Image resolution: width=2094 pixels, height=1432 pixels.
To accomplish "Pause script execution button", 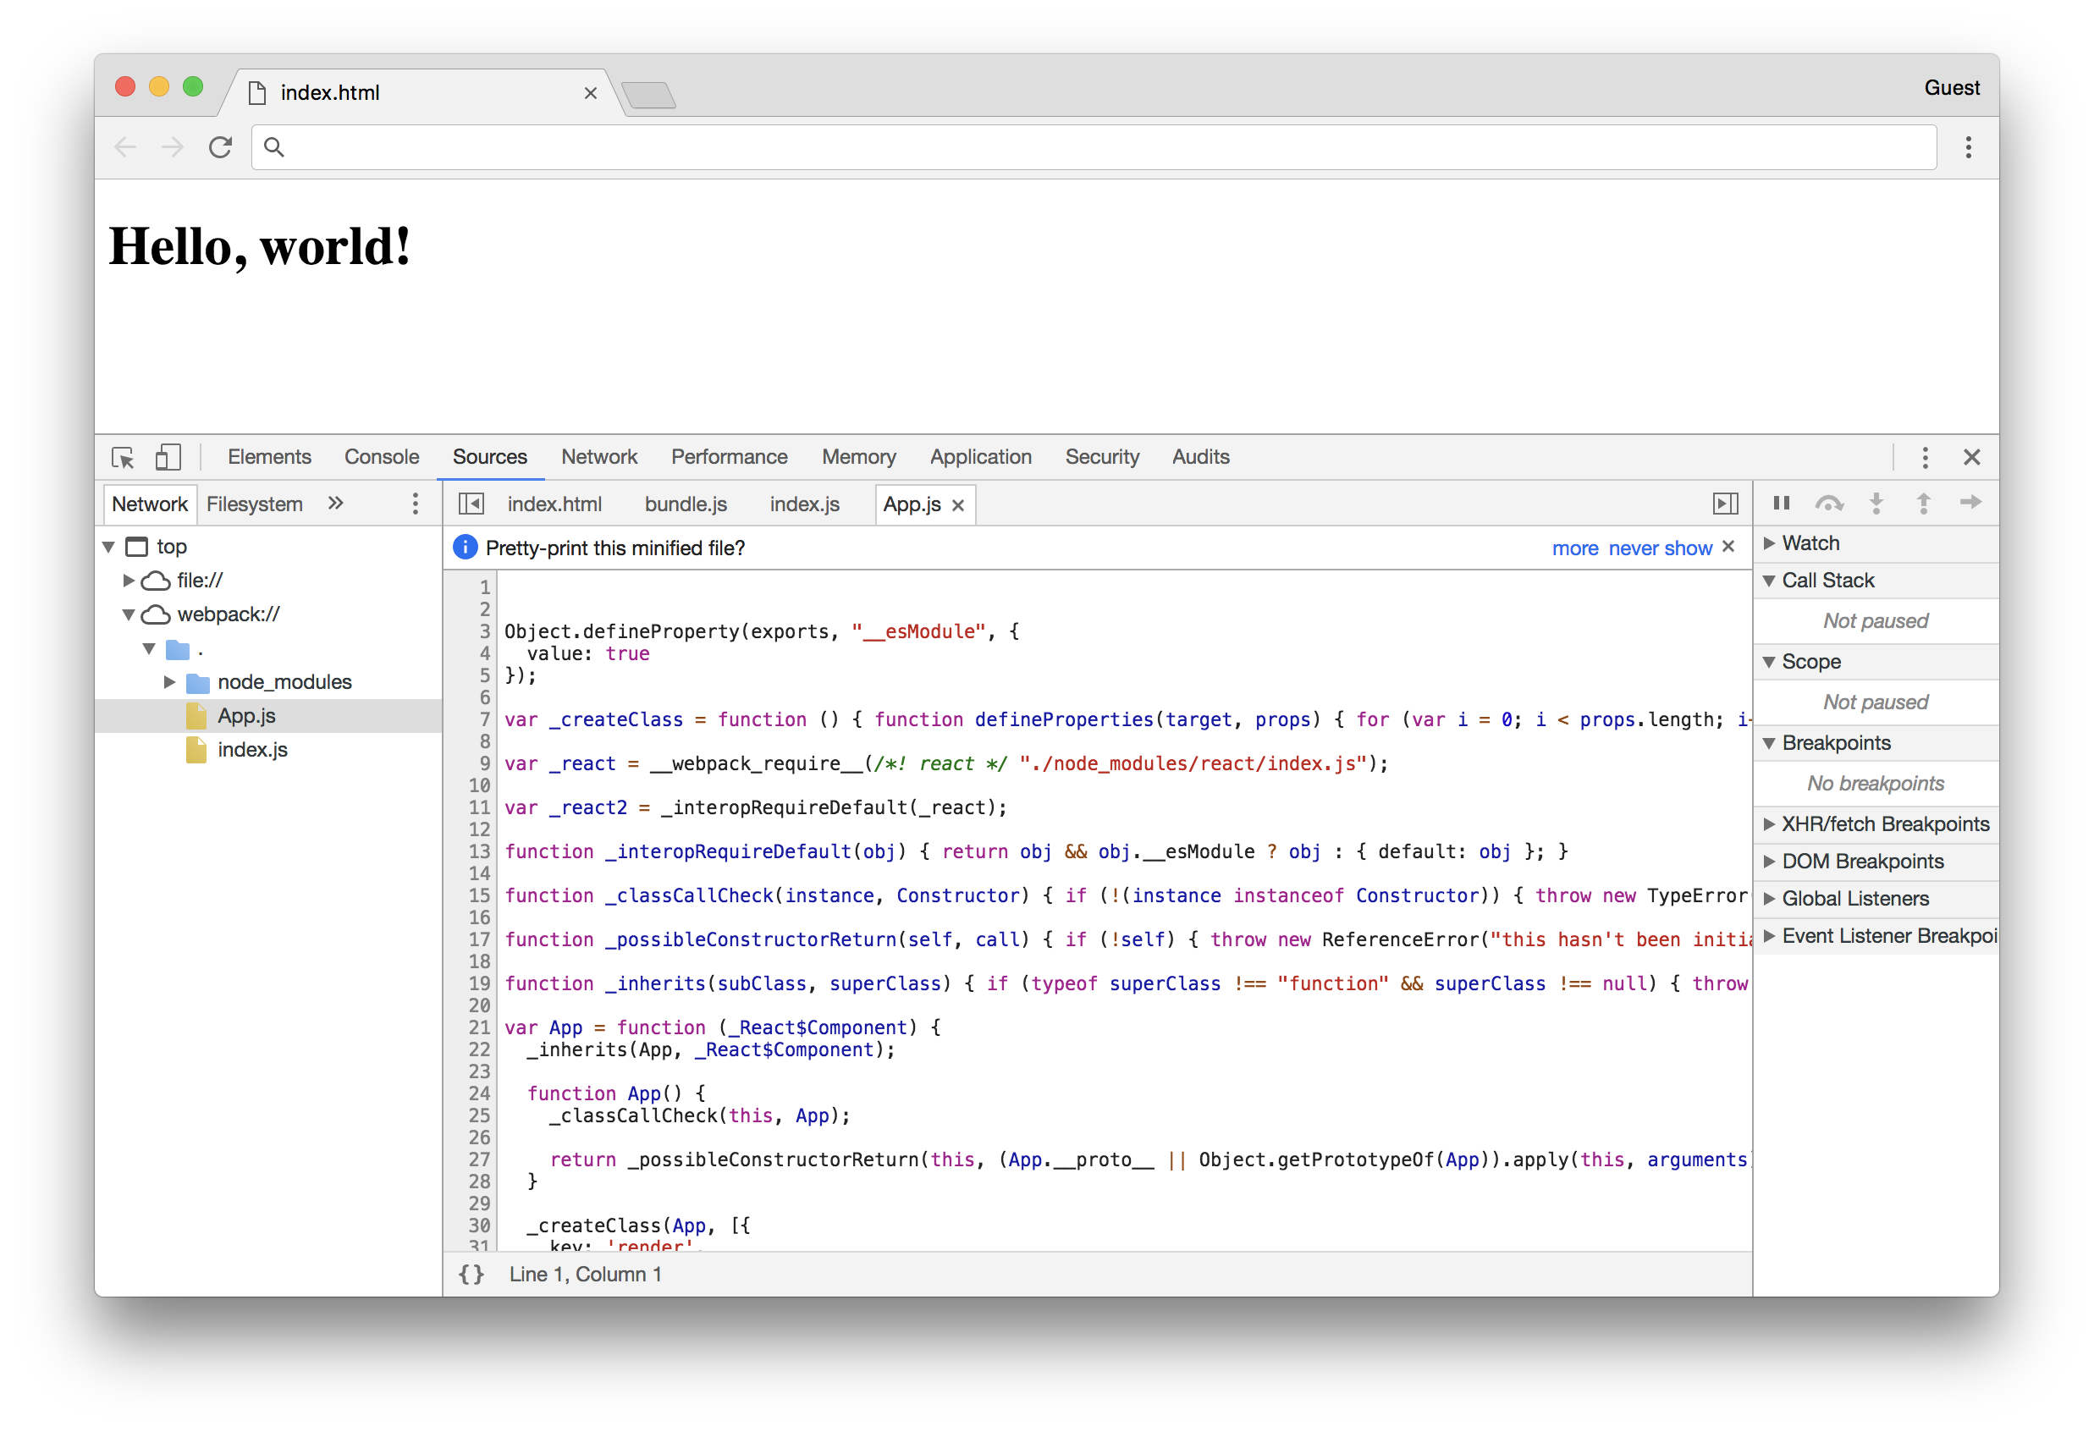I will [1782, 503].
